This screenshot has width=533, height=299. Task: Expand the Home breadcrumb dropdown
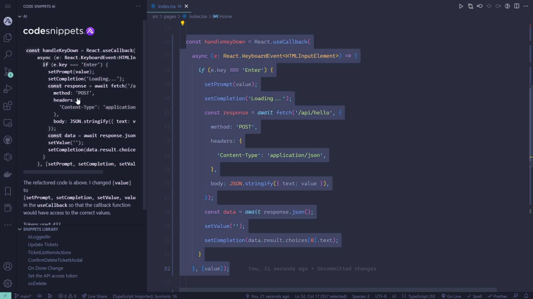225,16
